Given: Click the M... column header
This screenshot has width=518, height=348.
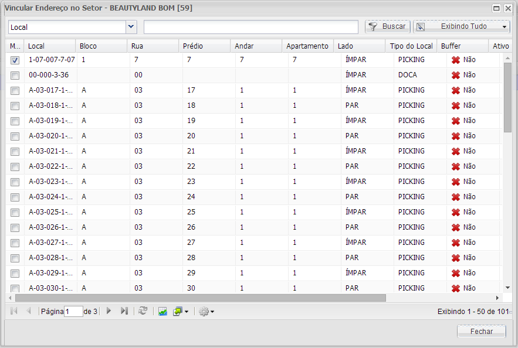Looking at the screenshot, I should 15,46.
